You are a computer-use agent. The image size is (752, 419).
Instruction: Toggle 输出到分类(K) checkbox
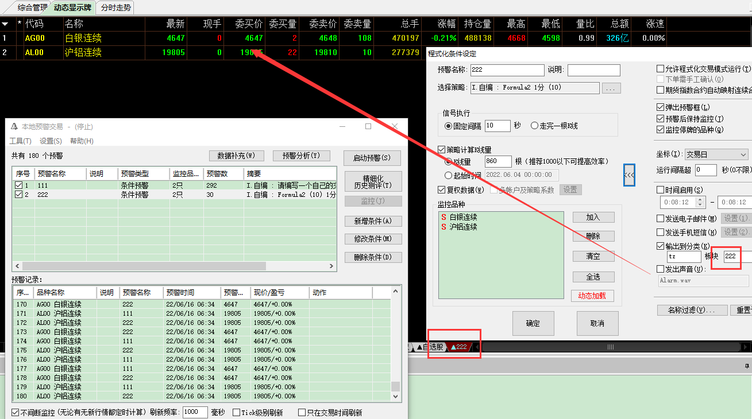[x=660, y=246]
